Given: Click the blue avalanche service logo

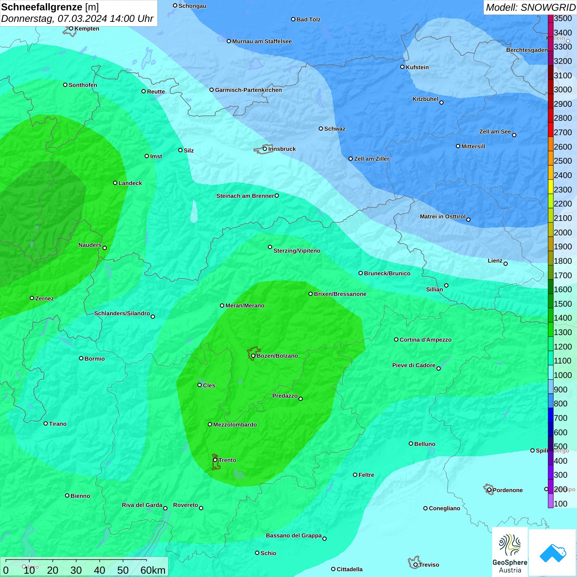Looking at the screenshot, I should point(553,553).
